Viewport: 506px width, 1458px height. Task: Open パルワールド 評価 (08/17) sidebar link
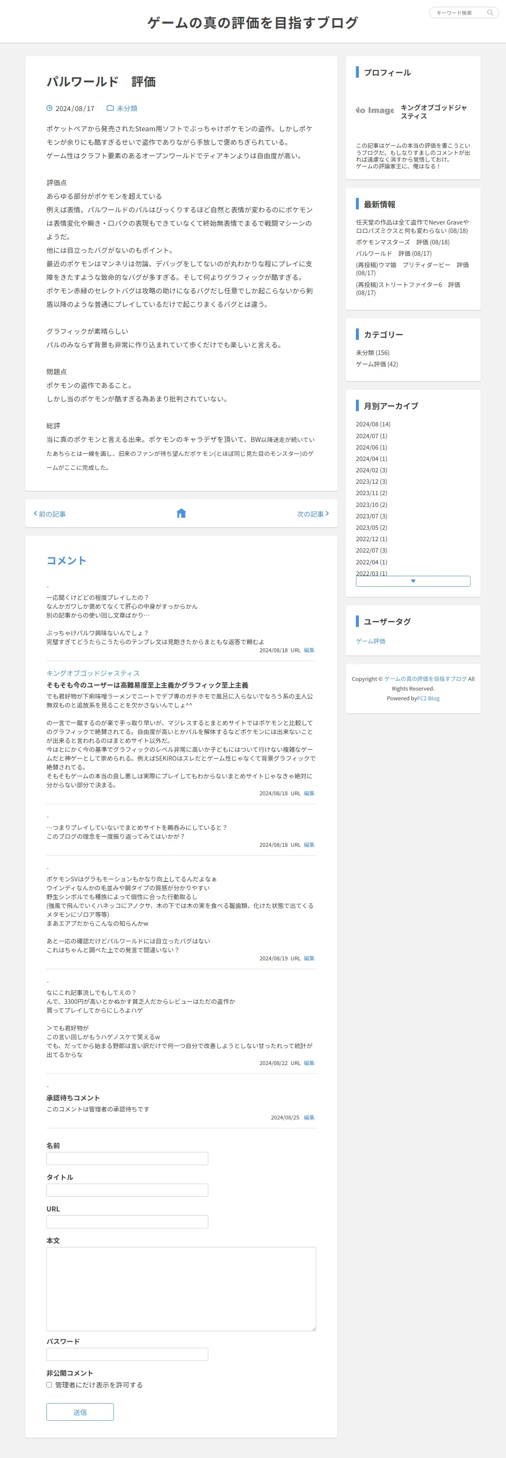[x=393, y=254]
